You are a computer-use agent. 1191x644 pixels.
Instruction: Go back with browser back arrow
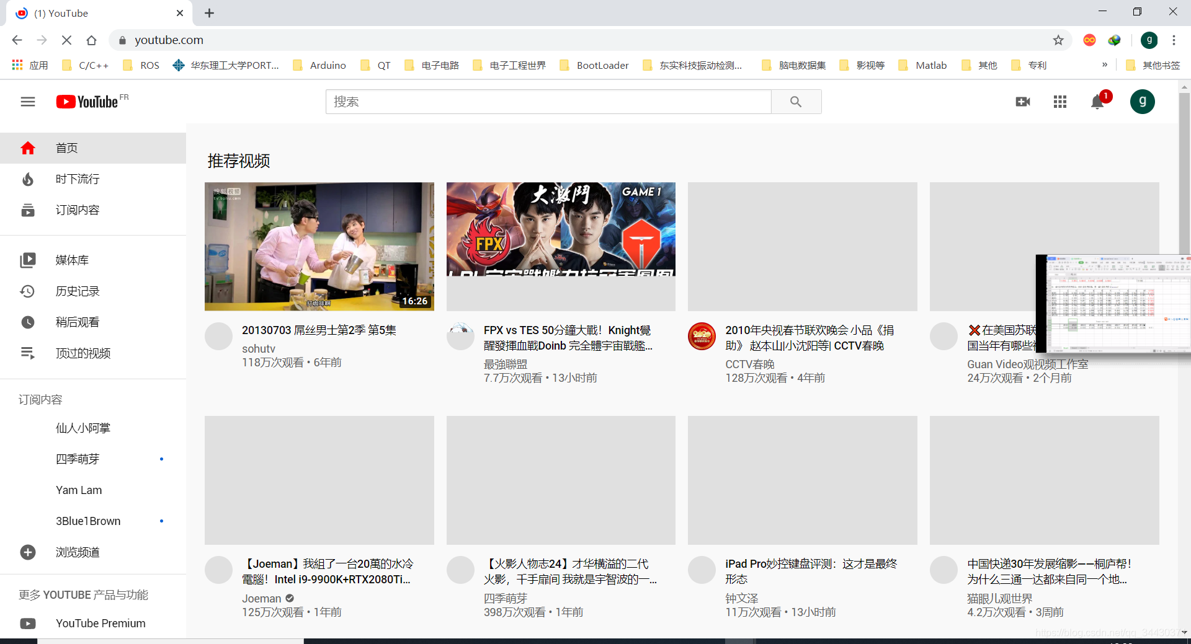coord(17,40)
